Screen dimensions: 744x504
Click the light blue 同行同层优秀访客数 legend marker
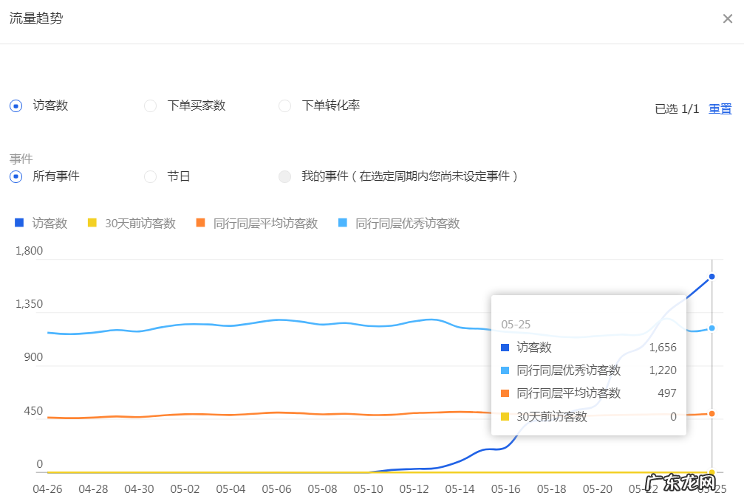click(x=341, y=223)
